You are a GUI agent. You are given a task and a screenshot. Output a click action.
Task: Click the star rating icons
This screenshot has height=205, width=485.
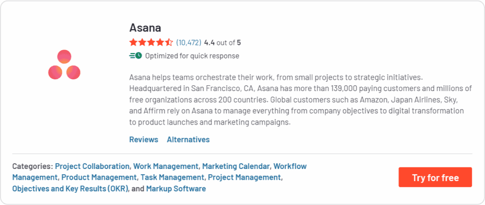coord(151,42)
